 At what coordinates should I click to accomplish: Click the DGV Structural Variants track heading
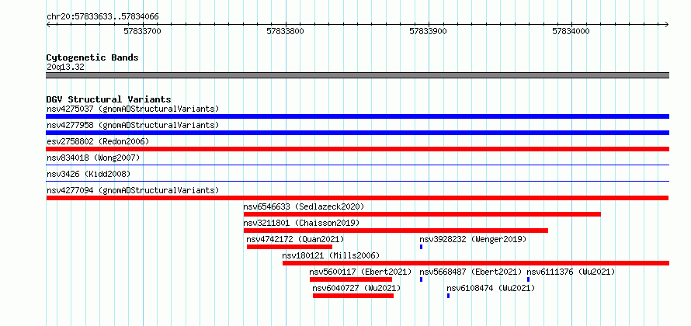(x=109, y=99)
